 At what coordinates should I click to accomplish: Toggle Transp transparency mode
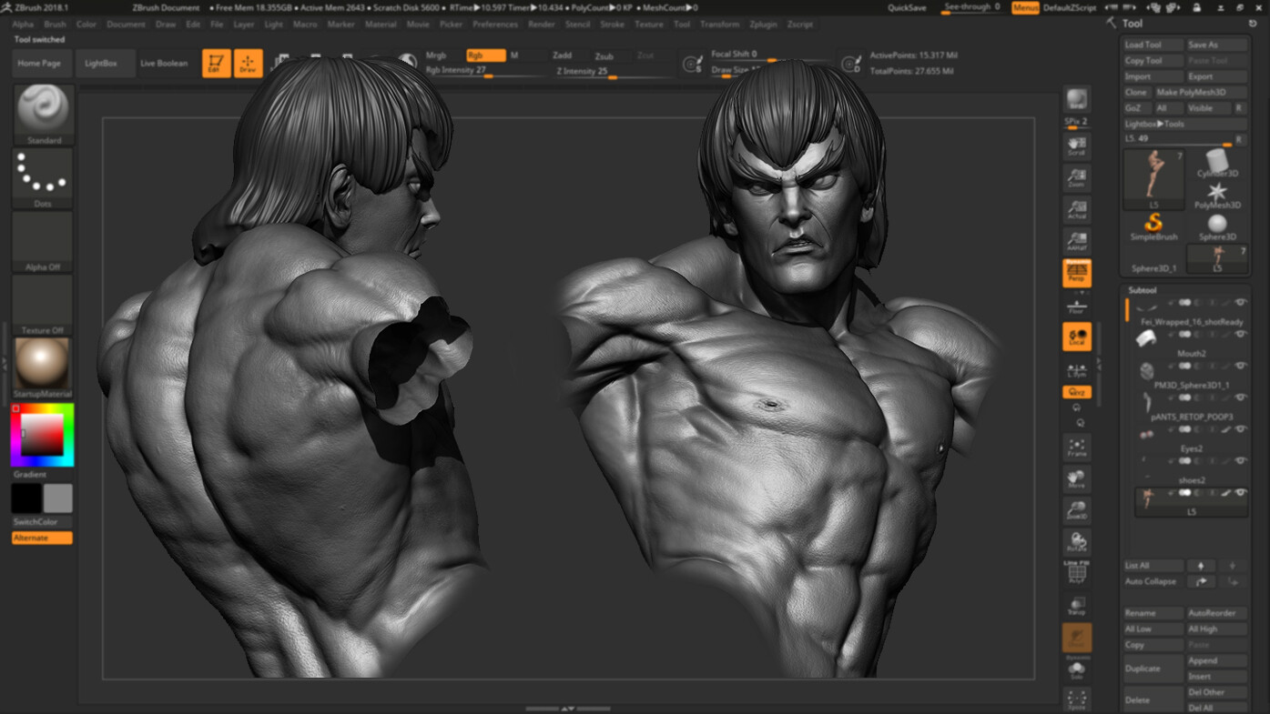(x=1077, y=606)
